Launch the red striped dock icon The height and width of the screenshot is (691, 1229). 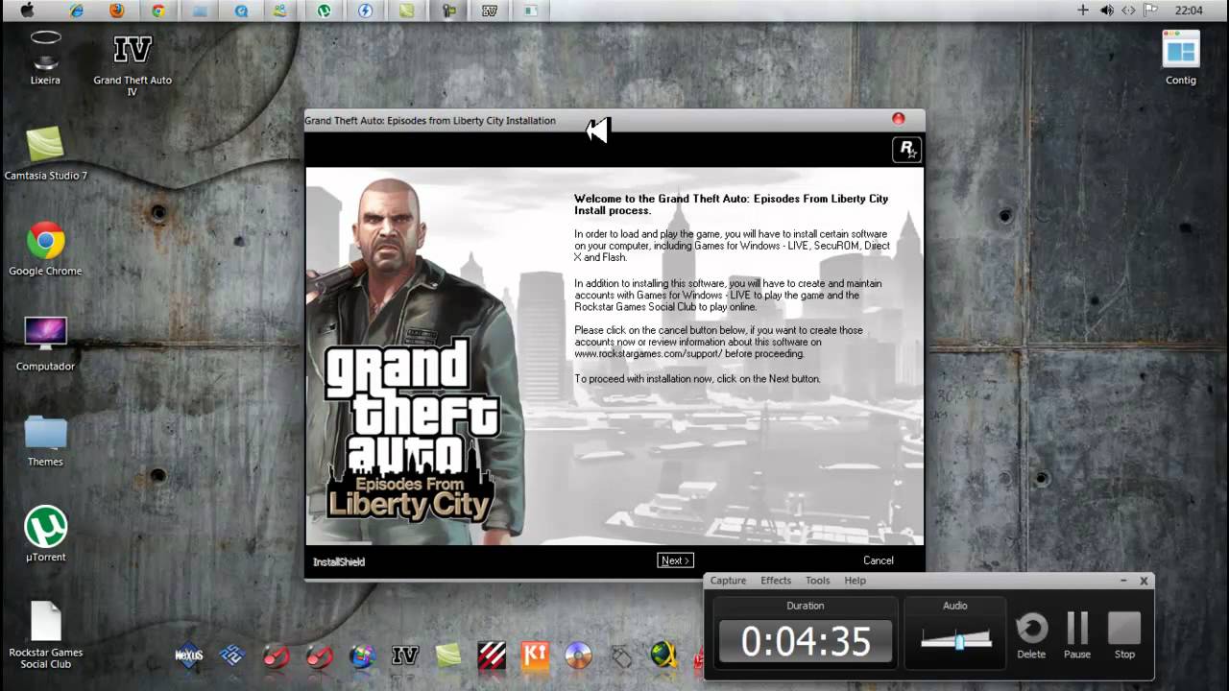492,655
